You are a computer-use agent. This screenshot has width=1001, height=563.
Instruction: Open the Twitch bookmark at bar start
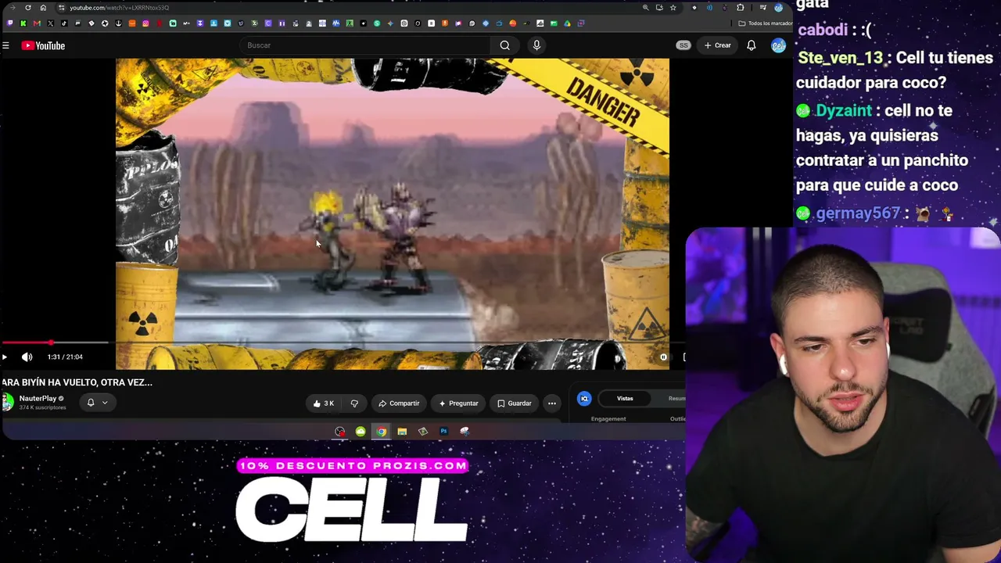9,23
